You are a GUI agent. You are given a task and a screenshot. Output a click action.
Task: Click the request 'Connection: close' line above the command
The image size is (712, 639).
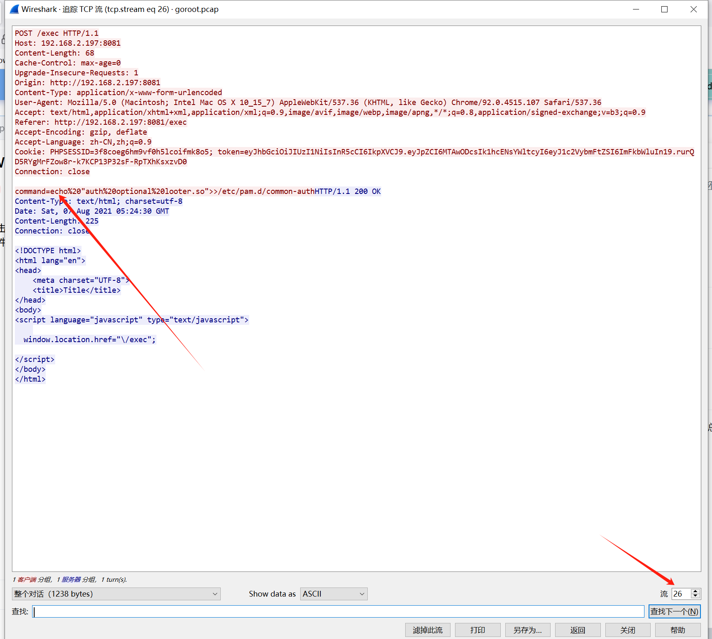[x=52, y=172]
